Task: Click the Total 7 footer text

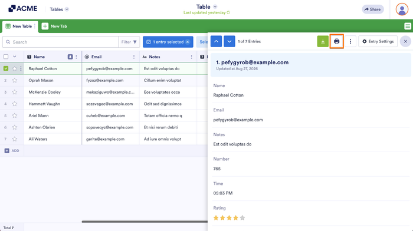Action: tap(8, 228)
